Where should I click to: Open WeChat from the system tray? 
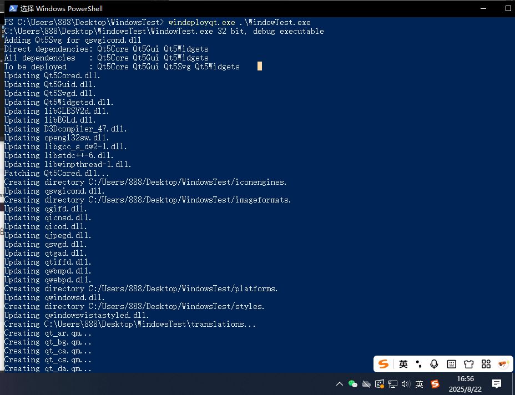point(353,384)
